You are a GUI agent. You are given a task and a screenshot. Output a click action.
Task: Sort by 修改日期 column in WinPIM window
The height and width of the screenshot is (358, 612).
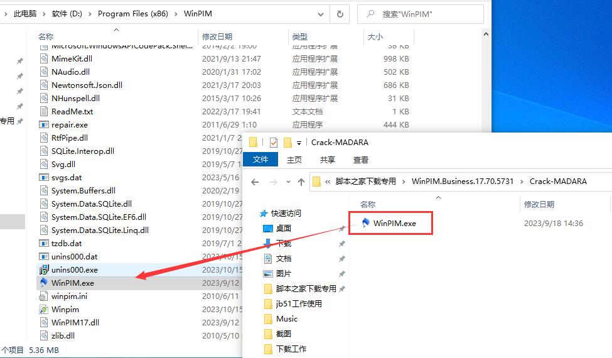[217, 36]
